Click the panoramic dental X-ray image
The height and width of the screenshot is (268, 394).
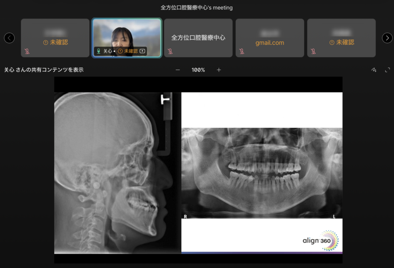coord(262,173)
